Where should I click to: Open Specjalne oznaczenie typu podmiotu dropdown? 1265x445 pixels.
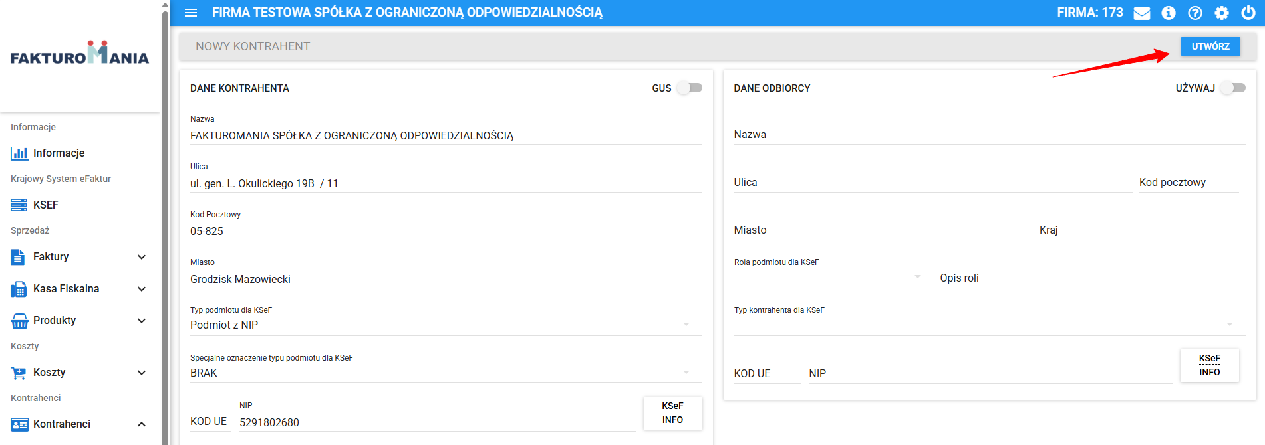pos(446,373)
